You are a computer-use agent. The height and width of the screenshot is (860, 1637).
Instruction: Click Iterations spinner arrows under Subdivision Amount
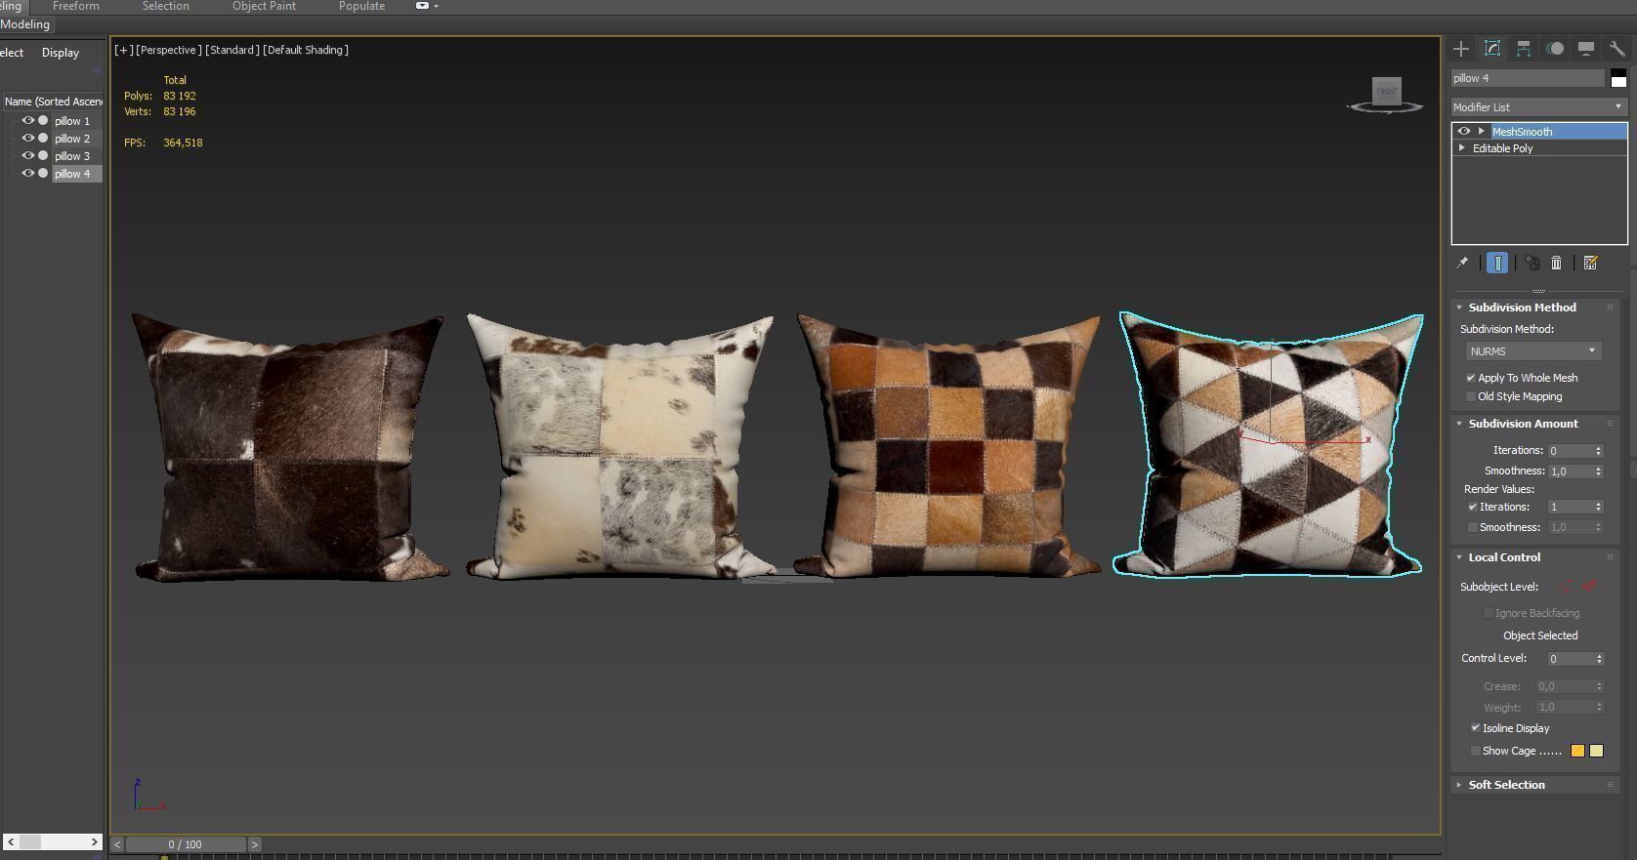pyautogui.click(x=1598, y=451)
